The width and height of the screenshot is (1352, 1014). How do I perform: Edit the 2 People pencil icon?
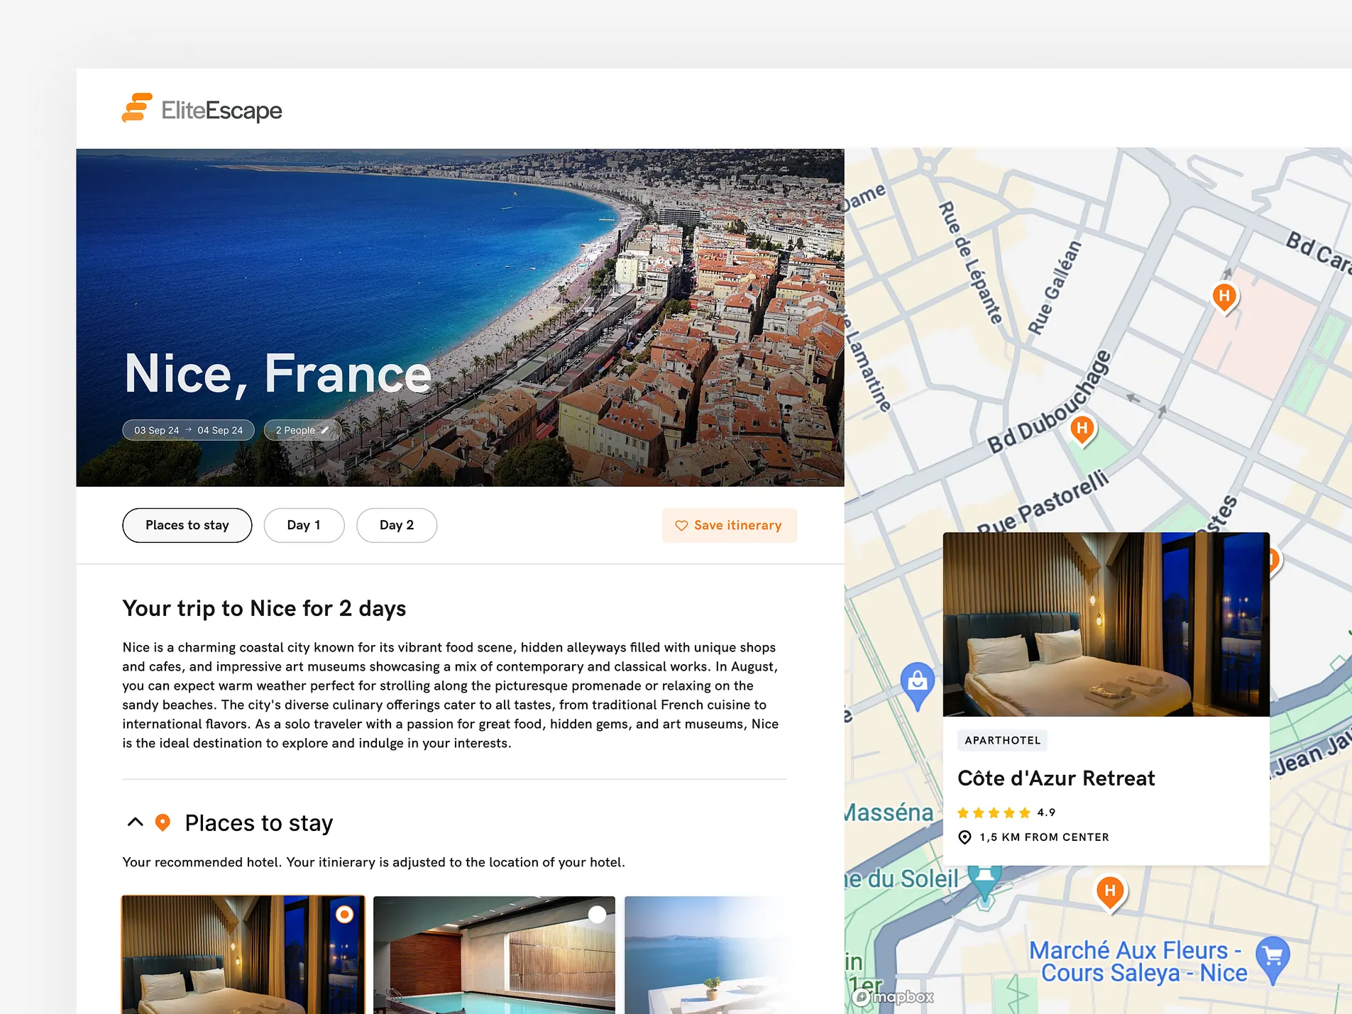325,430
